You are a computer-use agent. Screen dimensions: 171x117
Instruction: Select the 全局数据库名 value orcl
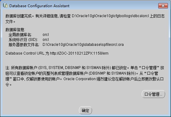click(x=46, y=35)
